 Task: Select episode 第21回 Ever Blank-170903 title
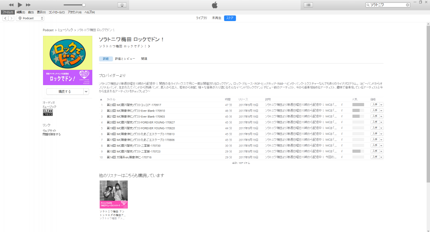click(x=136, y=116)
